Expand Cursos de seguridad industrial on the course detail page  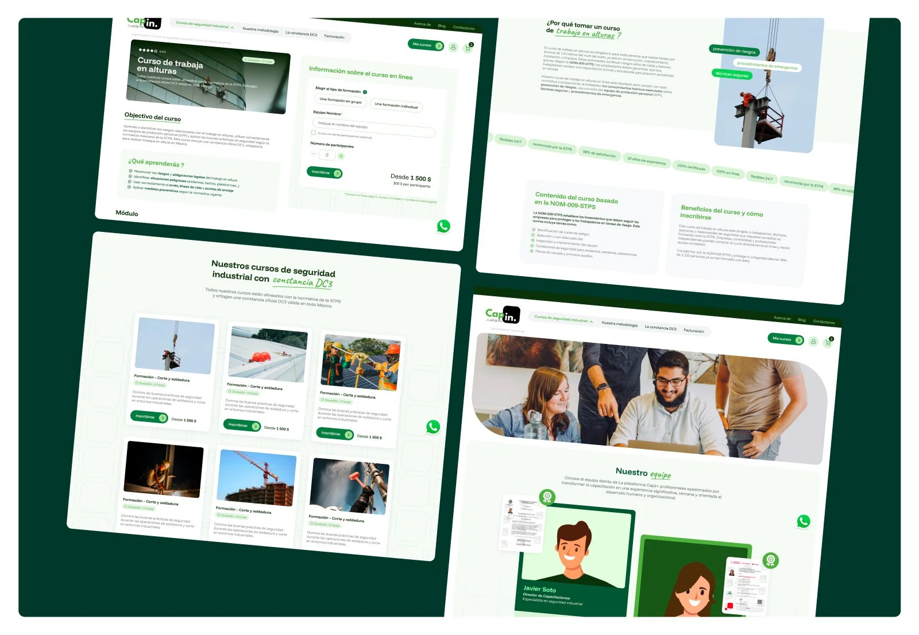(204, 25)
